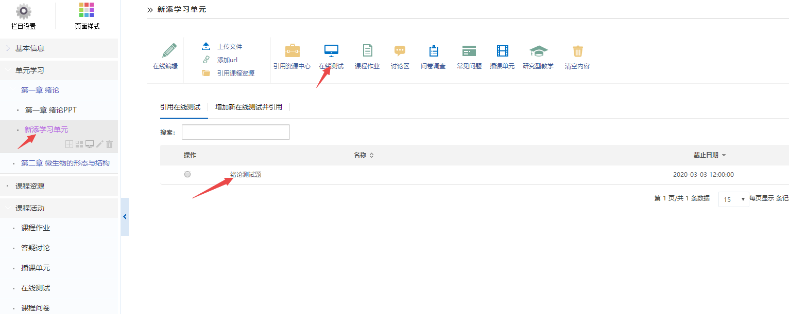Open 第二章 微生物的形态与结构 in sidebar
Viewport: 789px width, 314px height.
point(65,163)
